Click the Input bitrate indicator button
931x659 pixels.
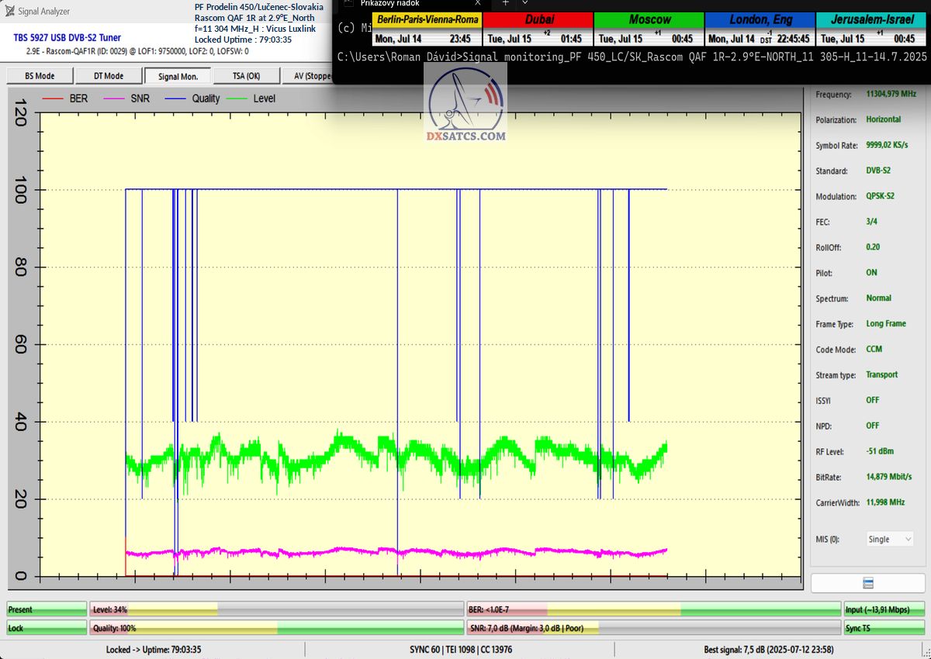point(883,609)
